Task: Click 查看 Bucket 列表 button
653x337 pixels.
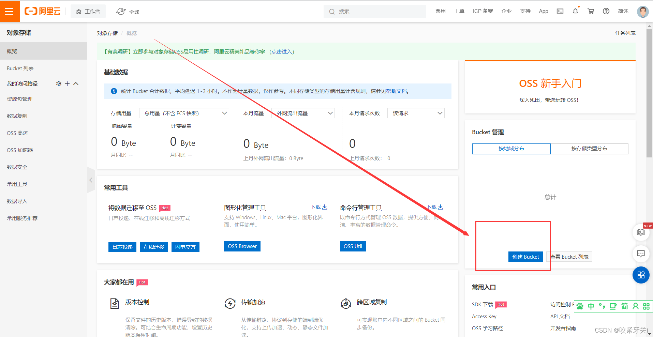Action: [569, 257]
